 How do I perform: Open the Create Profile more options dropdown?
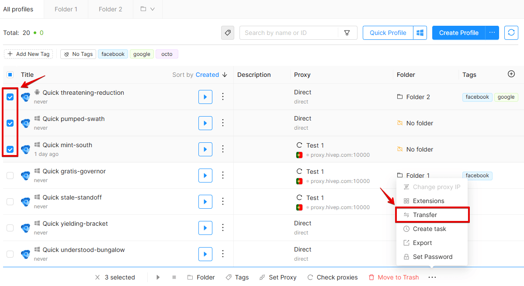tap(492, 33)
